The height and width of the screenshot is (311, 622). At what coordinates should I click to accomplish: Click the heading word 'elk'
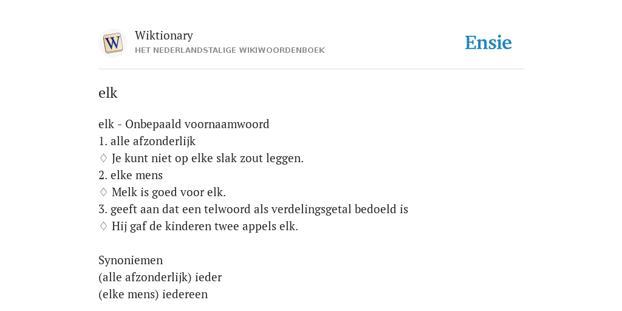pyautogui.click(x=108, y=93)
